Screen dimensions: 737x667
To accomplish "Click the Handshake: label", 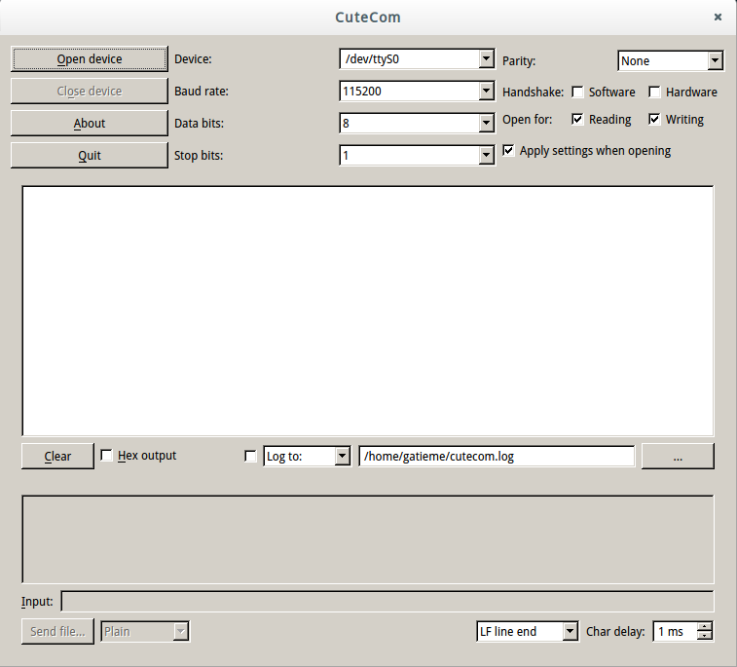I will pos(533,93).
